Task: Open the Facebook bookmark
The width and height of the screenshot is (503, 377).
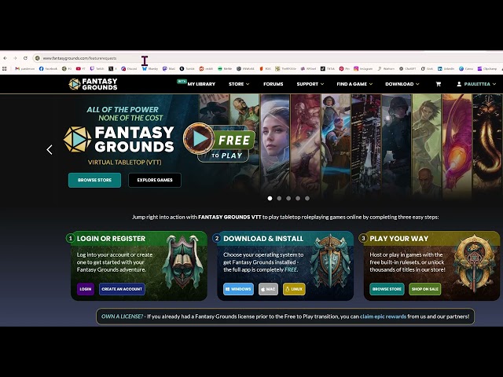Action: point(48,68)
